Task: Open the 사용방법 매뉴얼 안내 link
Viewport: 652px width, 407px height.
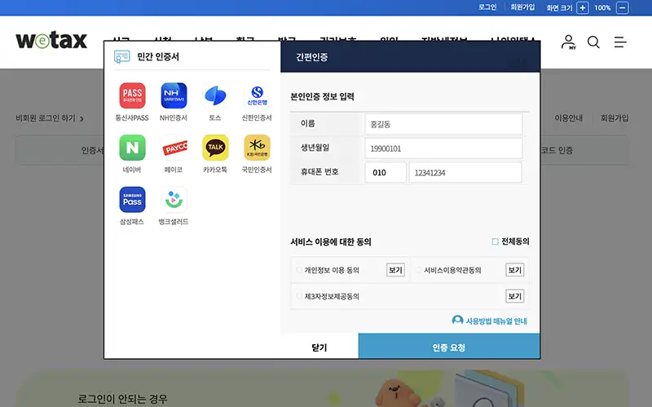Action: [496, 321]
